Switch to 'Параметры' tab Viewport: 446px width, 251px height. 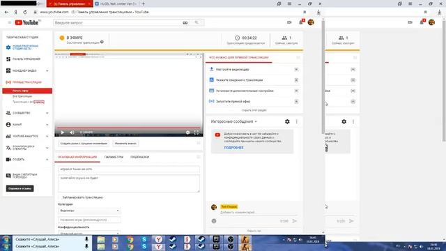coord(114,157)
